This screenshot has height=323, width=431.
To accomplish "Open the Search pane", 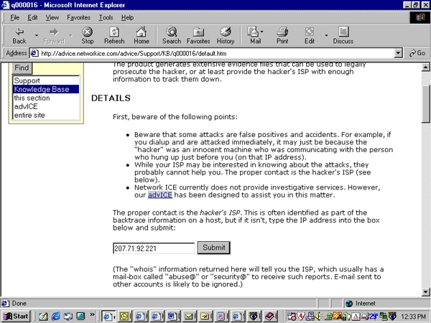I will 172,35.
